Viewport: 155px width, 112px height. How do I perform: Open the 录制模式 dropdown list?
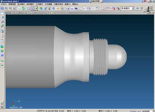(133, 8)
